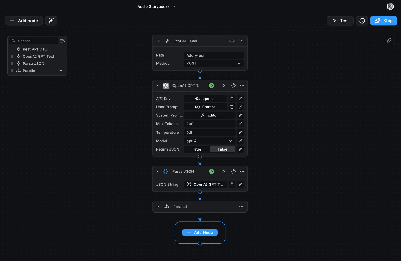The width and height of the screenshot is (401, 261).
Task: Click the link icon on Rest API Call
Action: pyautogui.click(x=232, y=41)
